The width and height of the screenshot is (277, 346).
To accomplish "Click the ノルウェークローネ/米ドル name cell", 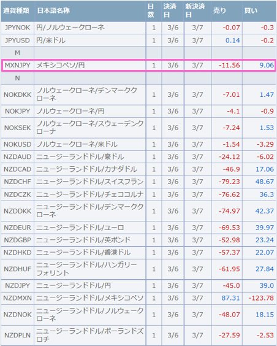I will point(89,144).
